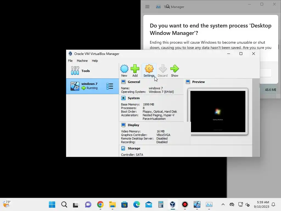Click the red record app taskbar icon
The height and width of the screenshot is (211, 281).
(185, 204)
